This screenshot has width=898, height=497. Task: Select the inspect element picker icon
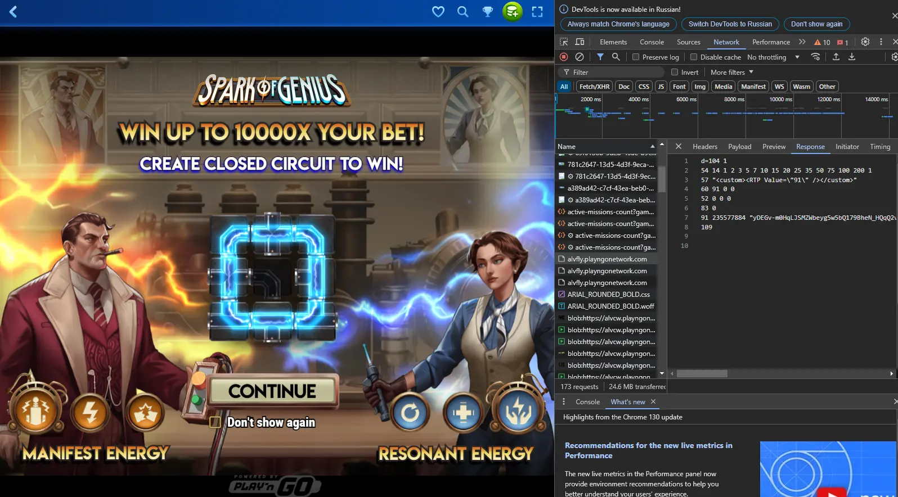[564, 42]
